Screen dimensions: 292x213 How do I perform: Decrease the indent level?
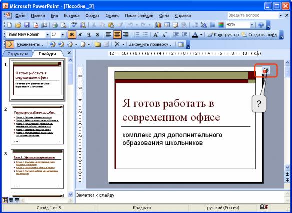coord(176,35)
